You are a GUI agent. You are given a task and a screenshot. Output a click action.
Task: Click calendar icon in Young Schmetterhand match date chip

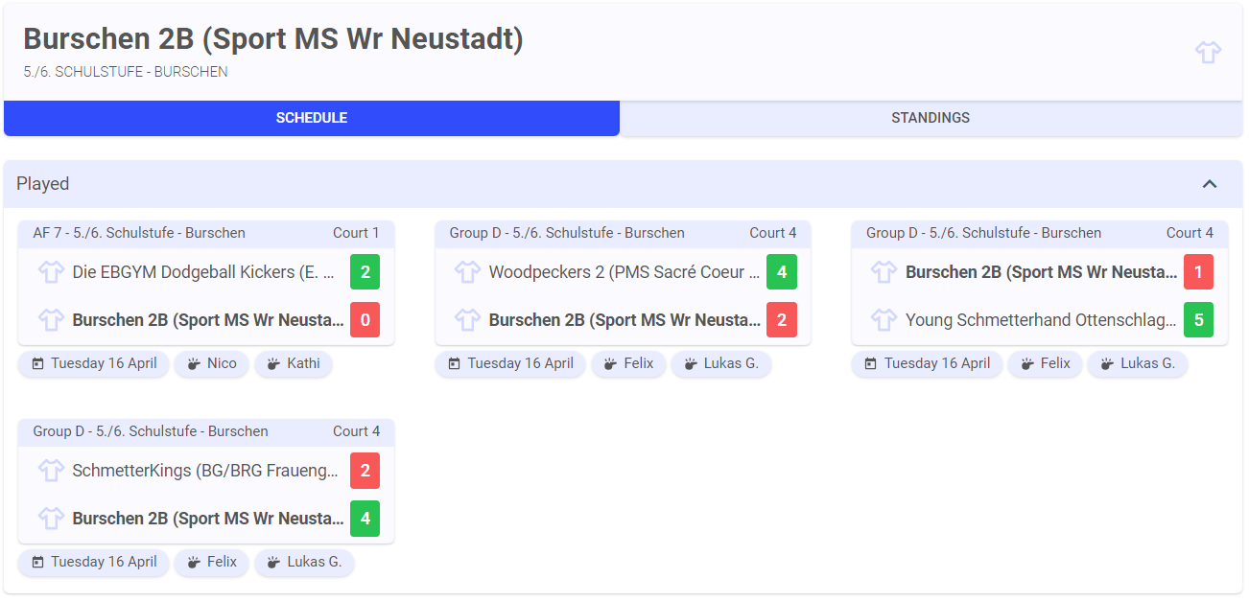point(871,364)
